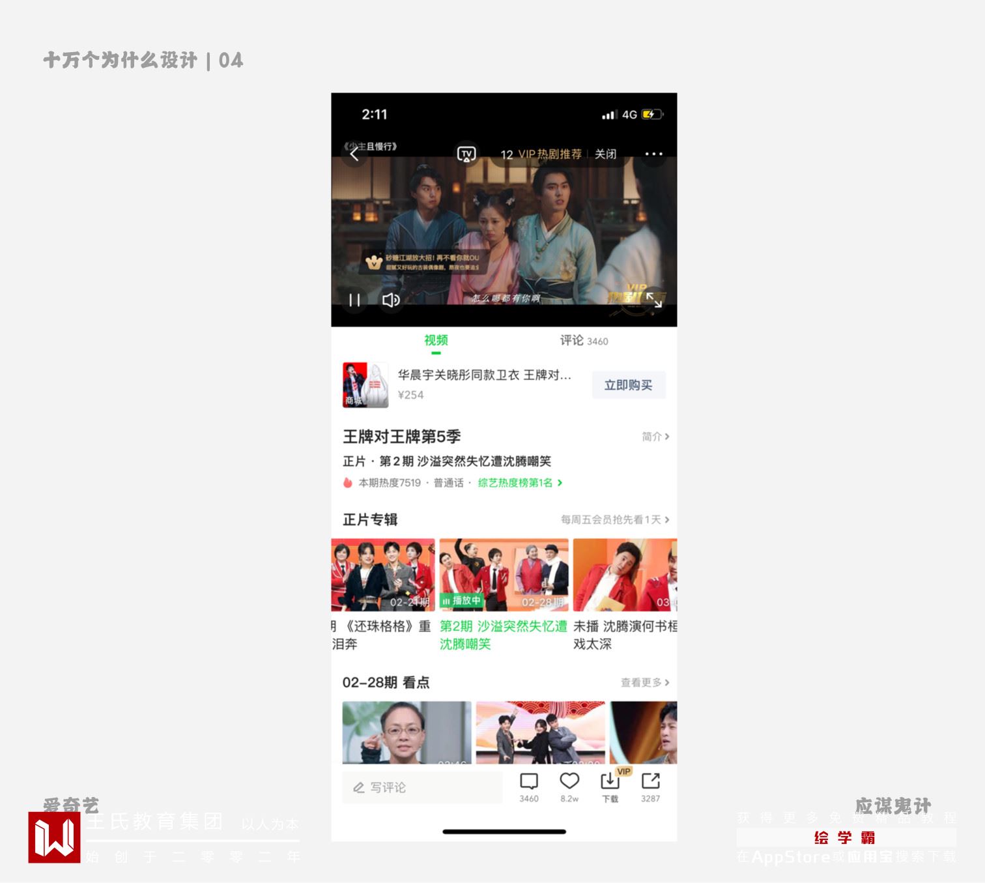The height and width of the screenshot is (883, 985).
Task: Play the highlight clip with the woman in glasses
Action: 407,732
